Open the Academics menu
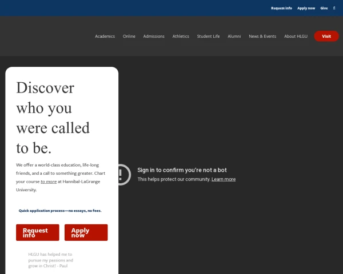 (x=105, y=37)
